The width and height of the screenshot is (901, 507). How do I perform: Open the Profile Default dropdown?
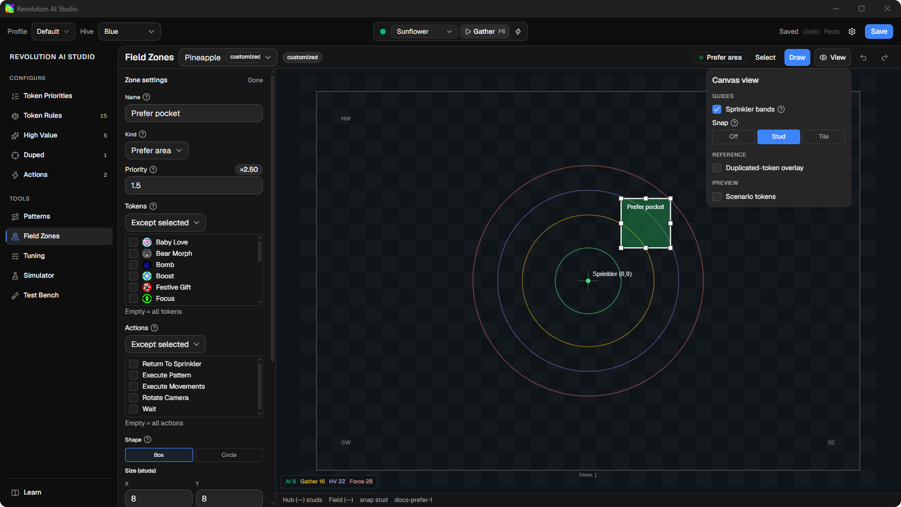[x=53, y=32]
